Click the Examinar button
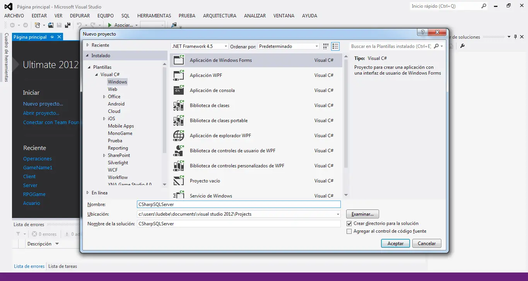This screenshot has height=281, width=528. pyautogui.click(x=362, y=214)
